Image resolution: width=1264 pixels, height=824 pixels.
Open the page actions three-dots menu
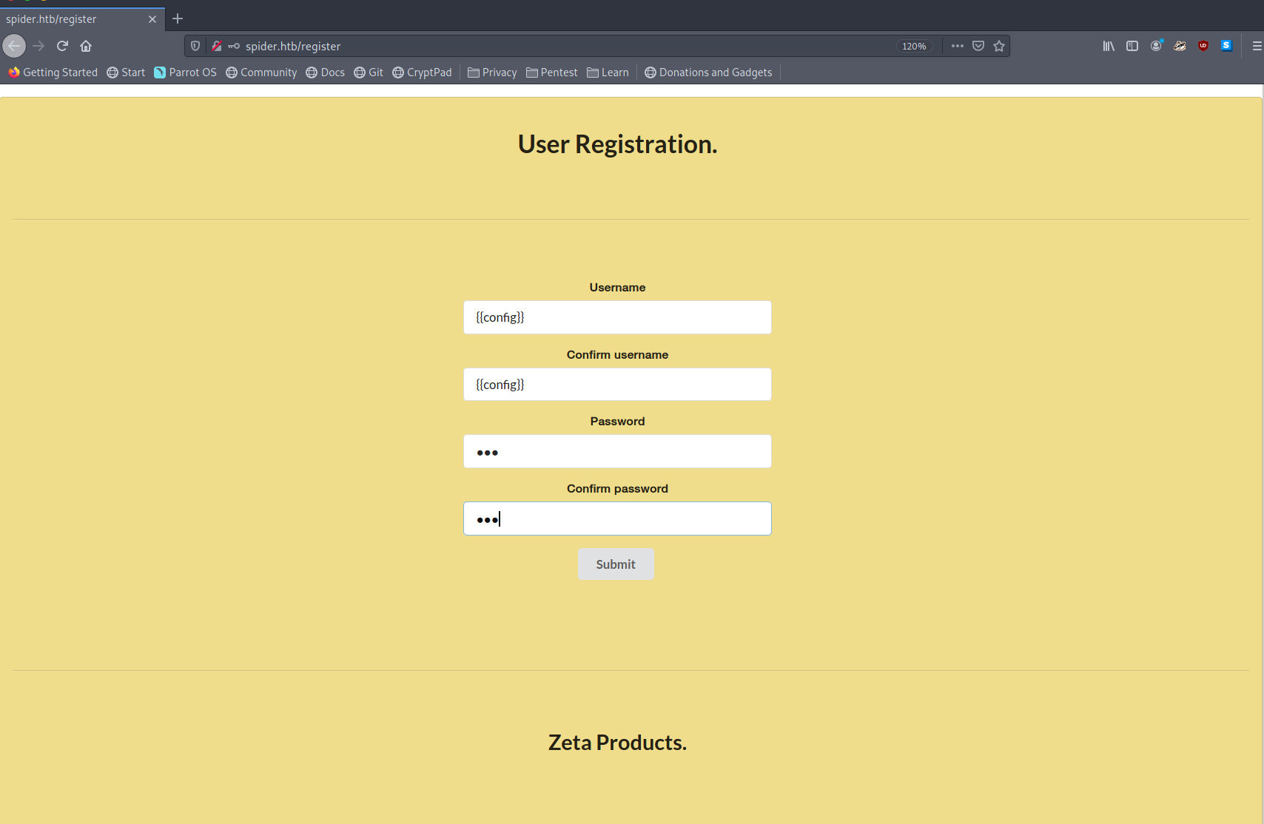[x=958, y=46]
